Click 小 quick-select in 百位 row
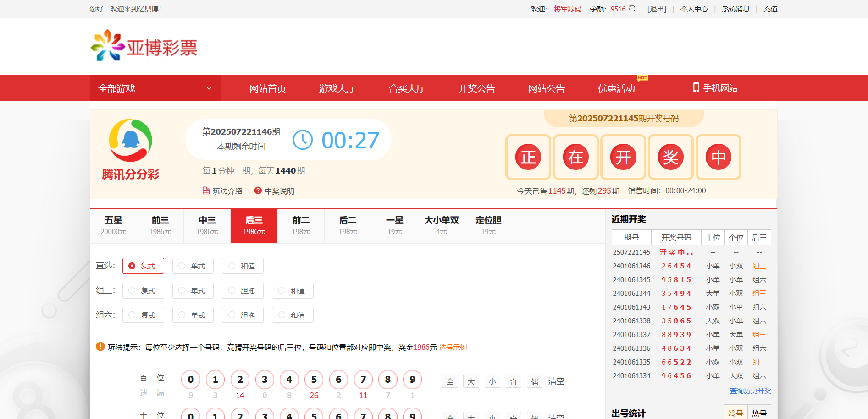Screen dimensions: 868x419 click(492, 381)
